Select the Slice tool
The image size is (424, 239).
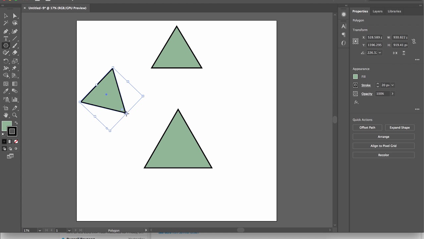(x=15, y=108)
